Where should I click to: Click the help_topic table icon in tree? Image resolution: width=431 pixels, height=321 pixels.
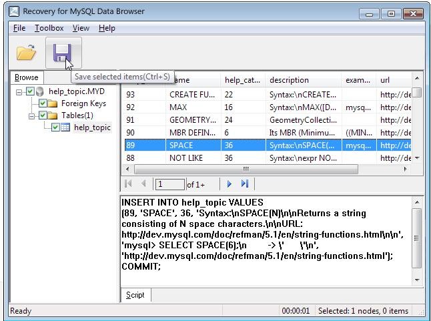point(65,127)
